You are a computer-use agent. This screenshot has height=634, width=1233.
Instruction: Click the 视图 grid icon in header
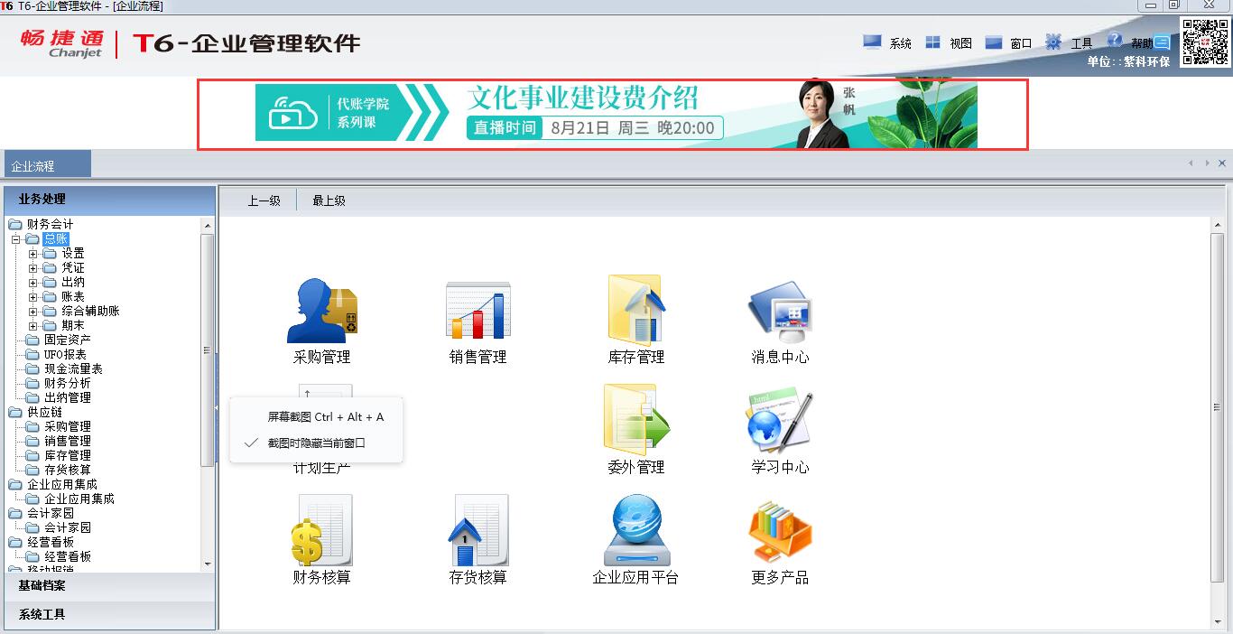pos(932,42)
